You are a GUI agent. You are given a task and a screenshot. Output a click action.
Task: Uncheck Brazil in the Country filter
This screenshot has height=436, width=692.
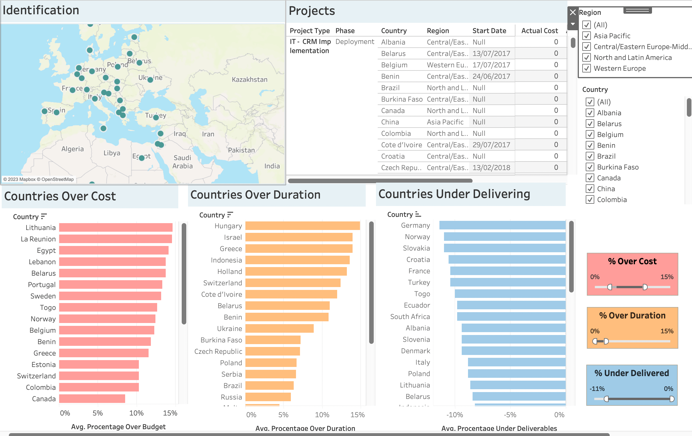tap(590, 156)
